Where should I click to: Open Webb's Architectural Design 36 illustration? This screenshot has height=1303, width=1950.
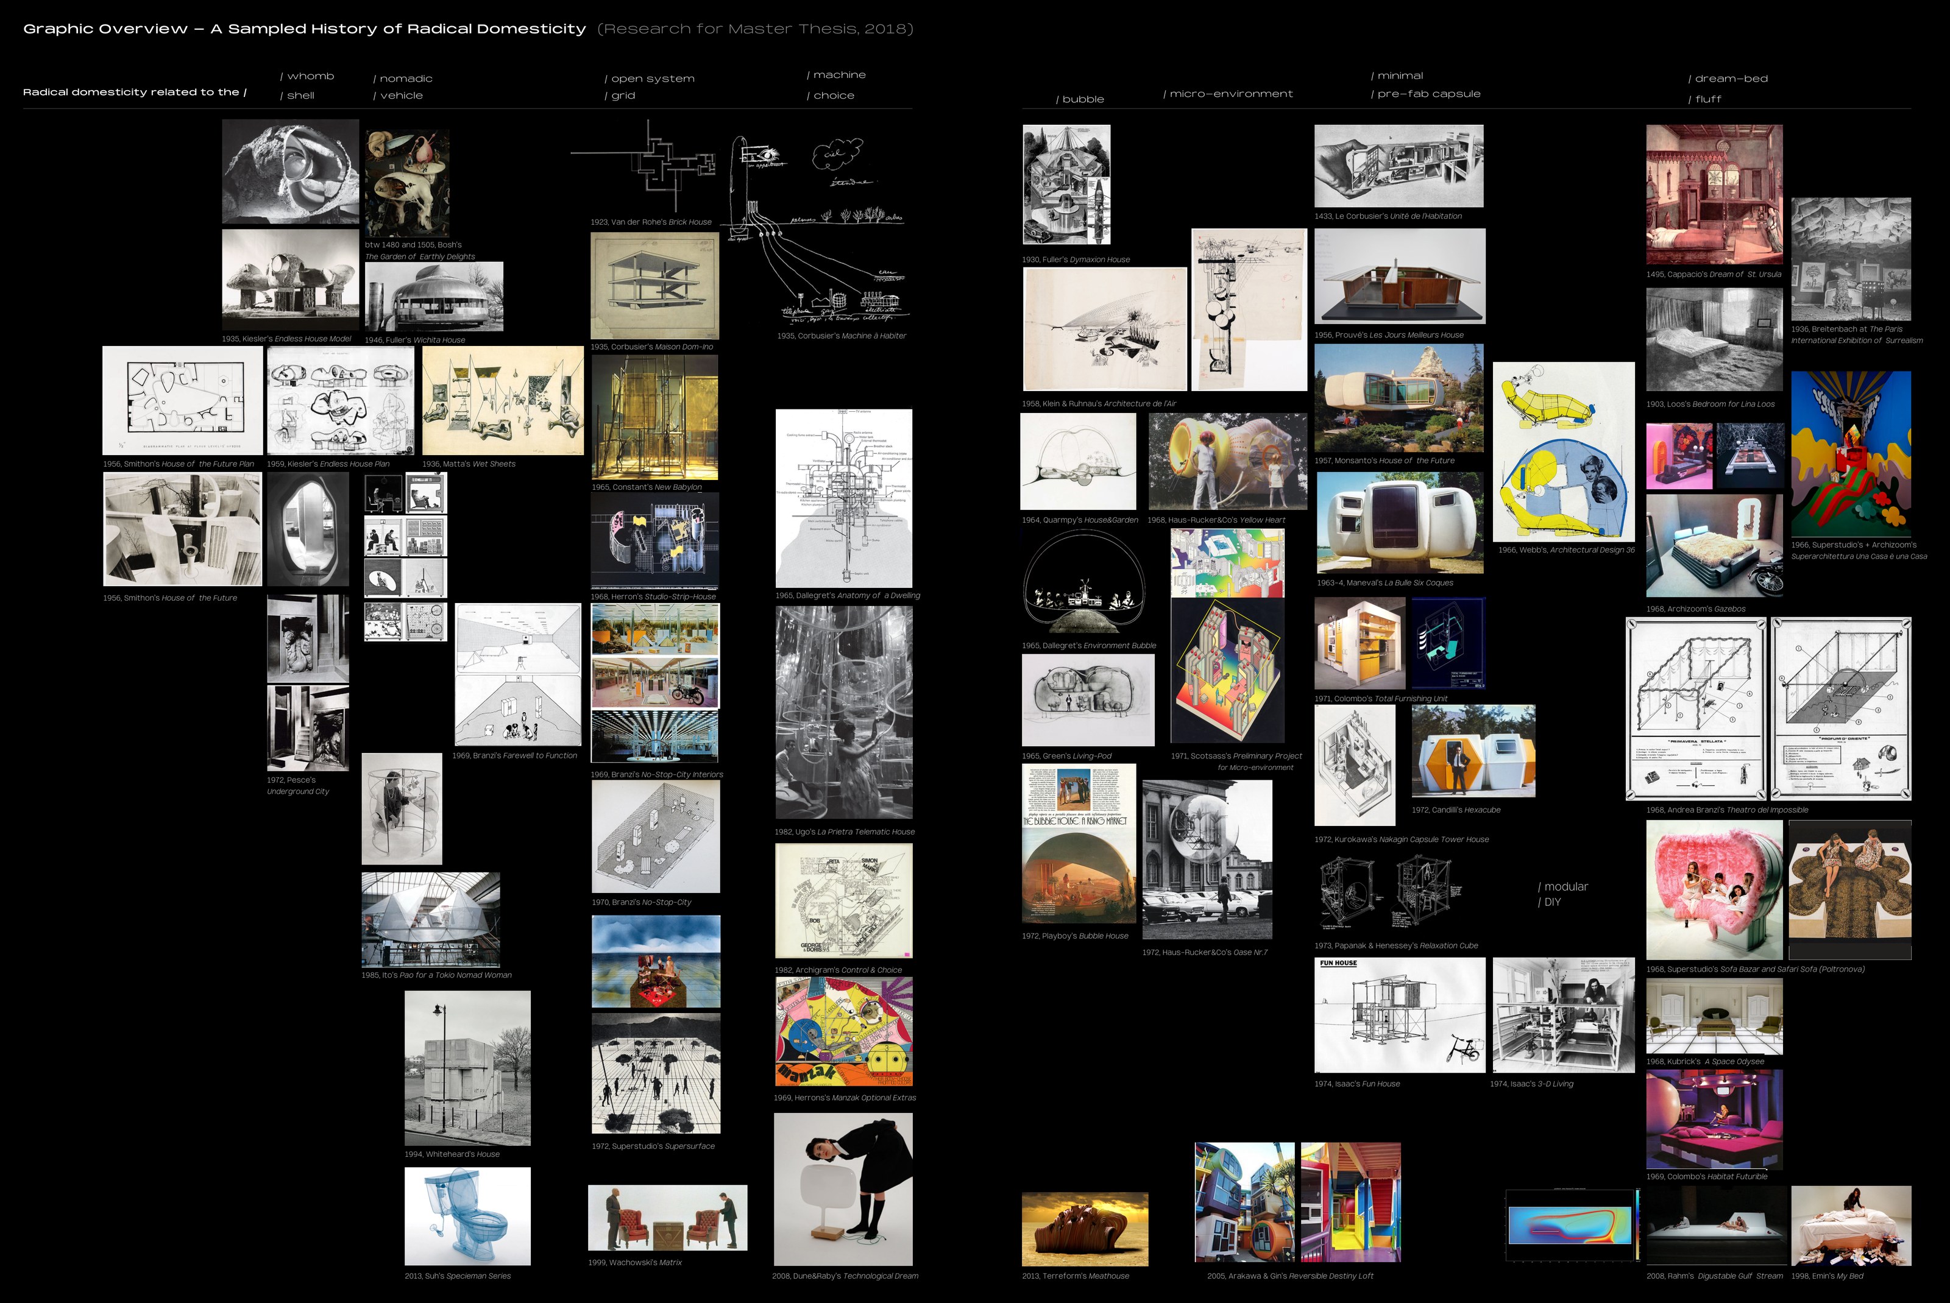coord(1564,451)
